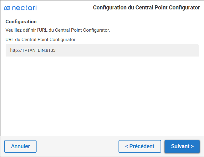The image size is (204, 157).
Task: Click the Nectari swirl logo icon
Action: (7, 8)
